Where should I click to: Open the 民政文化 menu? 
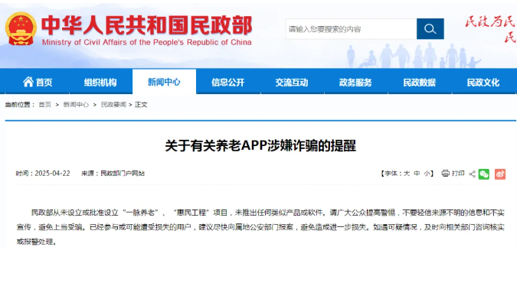483,83
